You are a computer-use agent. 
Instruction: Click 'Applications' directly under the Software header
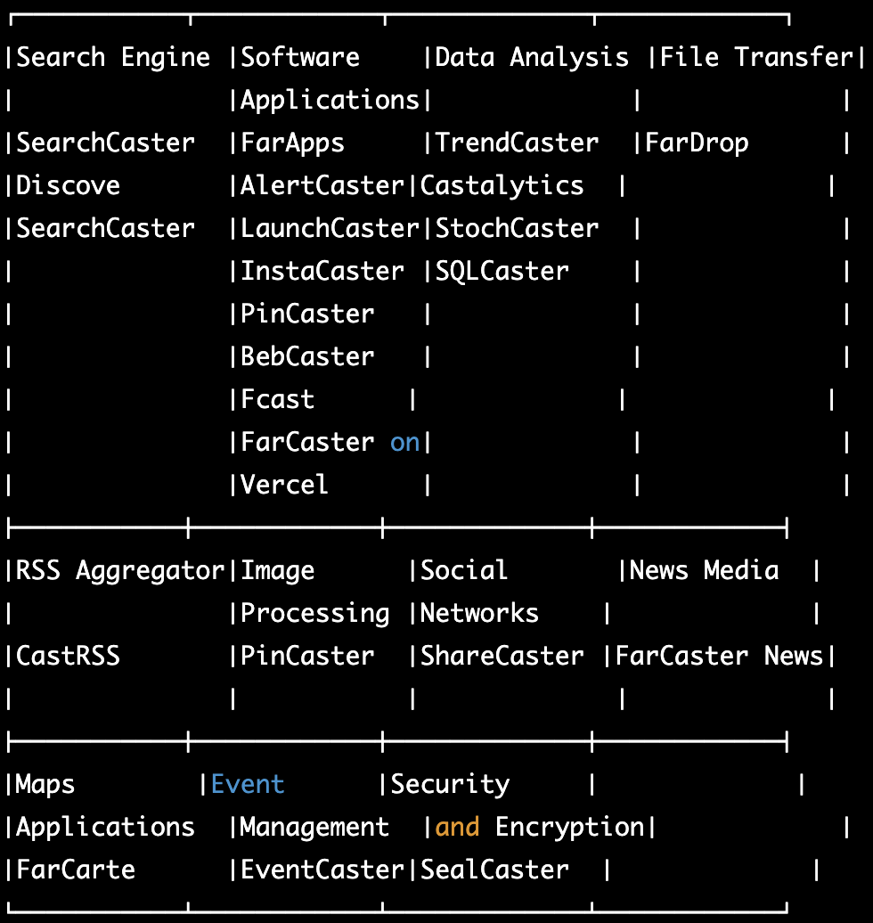[330, 101]
